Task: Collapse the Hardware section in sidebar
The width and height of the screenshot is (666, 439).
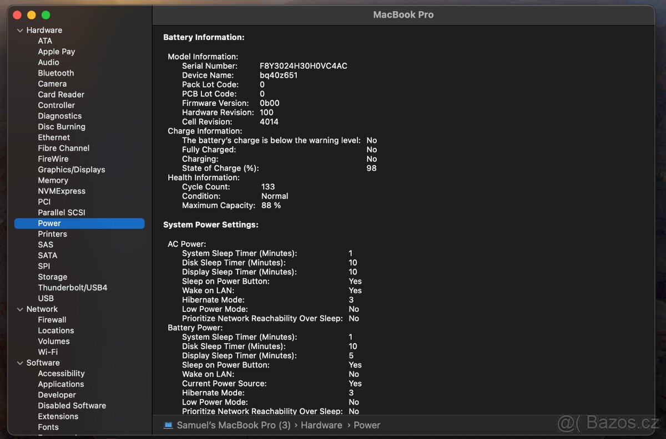Action: tap(20, 30)
